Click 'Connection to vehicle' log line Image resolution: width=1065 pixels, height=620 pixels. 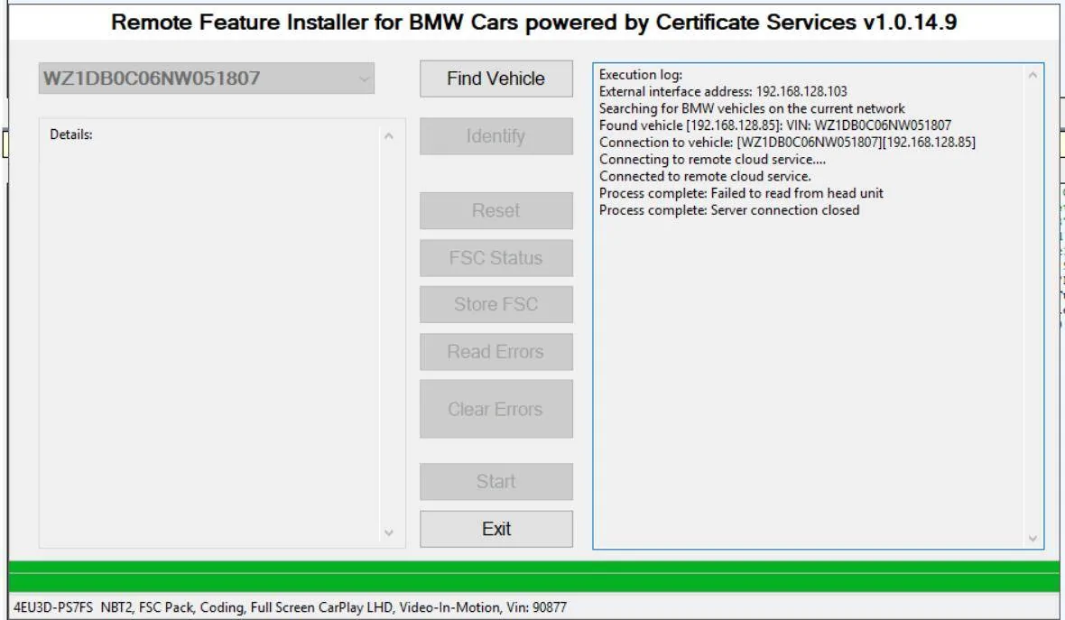coord(787,143)
